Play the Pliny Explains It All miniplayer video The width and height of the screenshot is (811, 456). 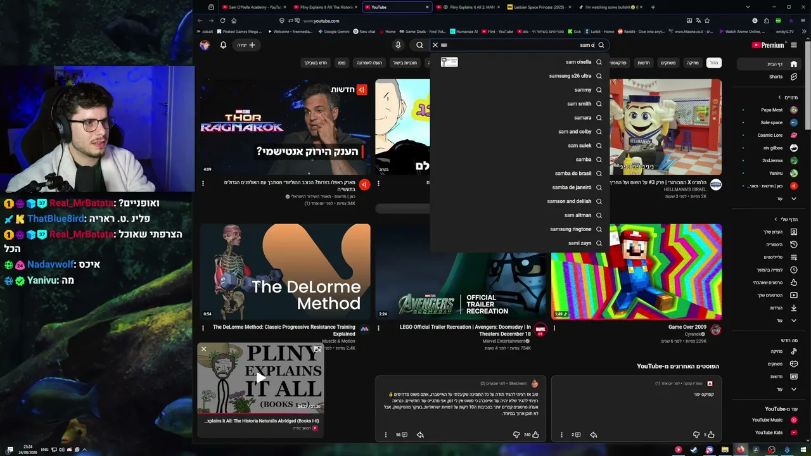point(260,377)
